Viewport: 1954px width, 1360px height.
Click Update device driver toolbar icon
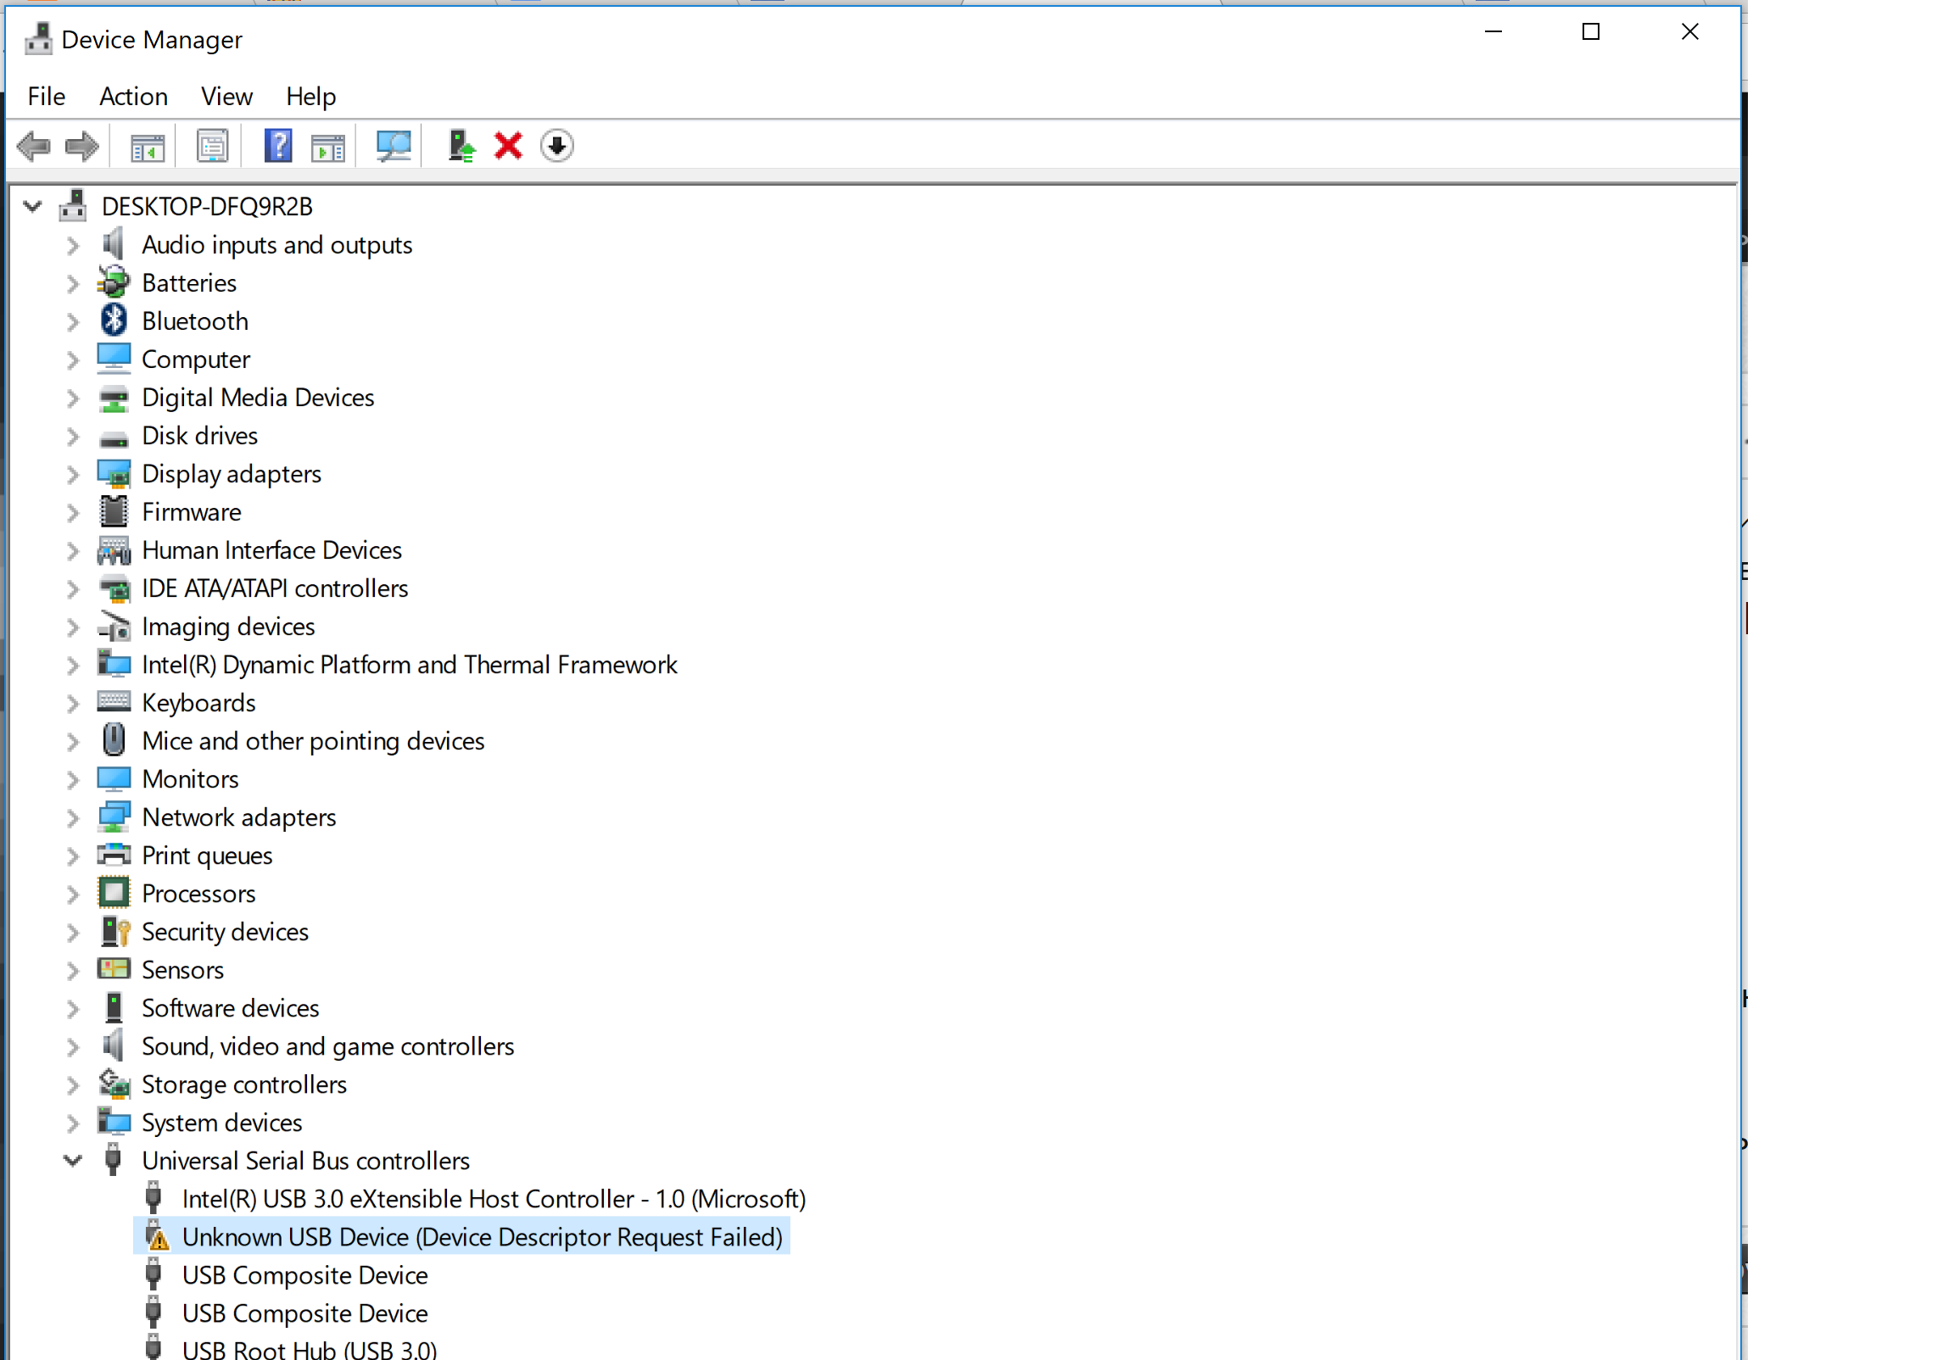click(x=461, y=147)
